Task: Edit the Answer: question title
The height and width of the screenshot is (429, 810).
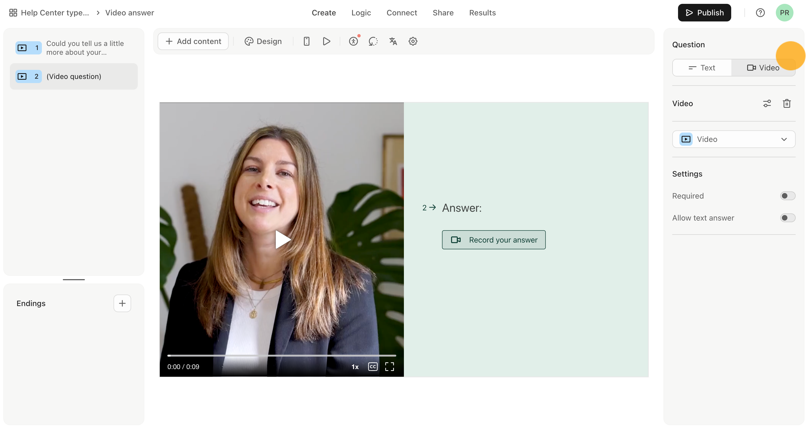Action: [461, 208]
